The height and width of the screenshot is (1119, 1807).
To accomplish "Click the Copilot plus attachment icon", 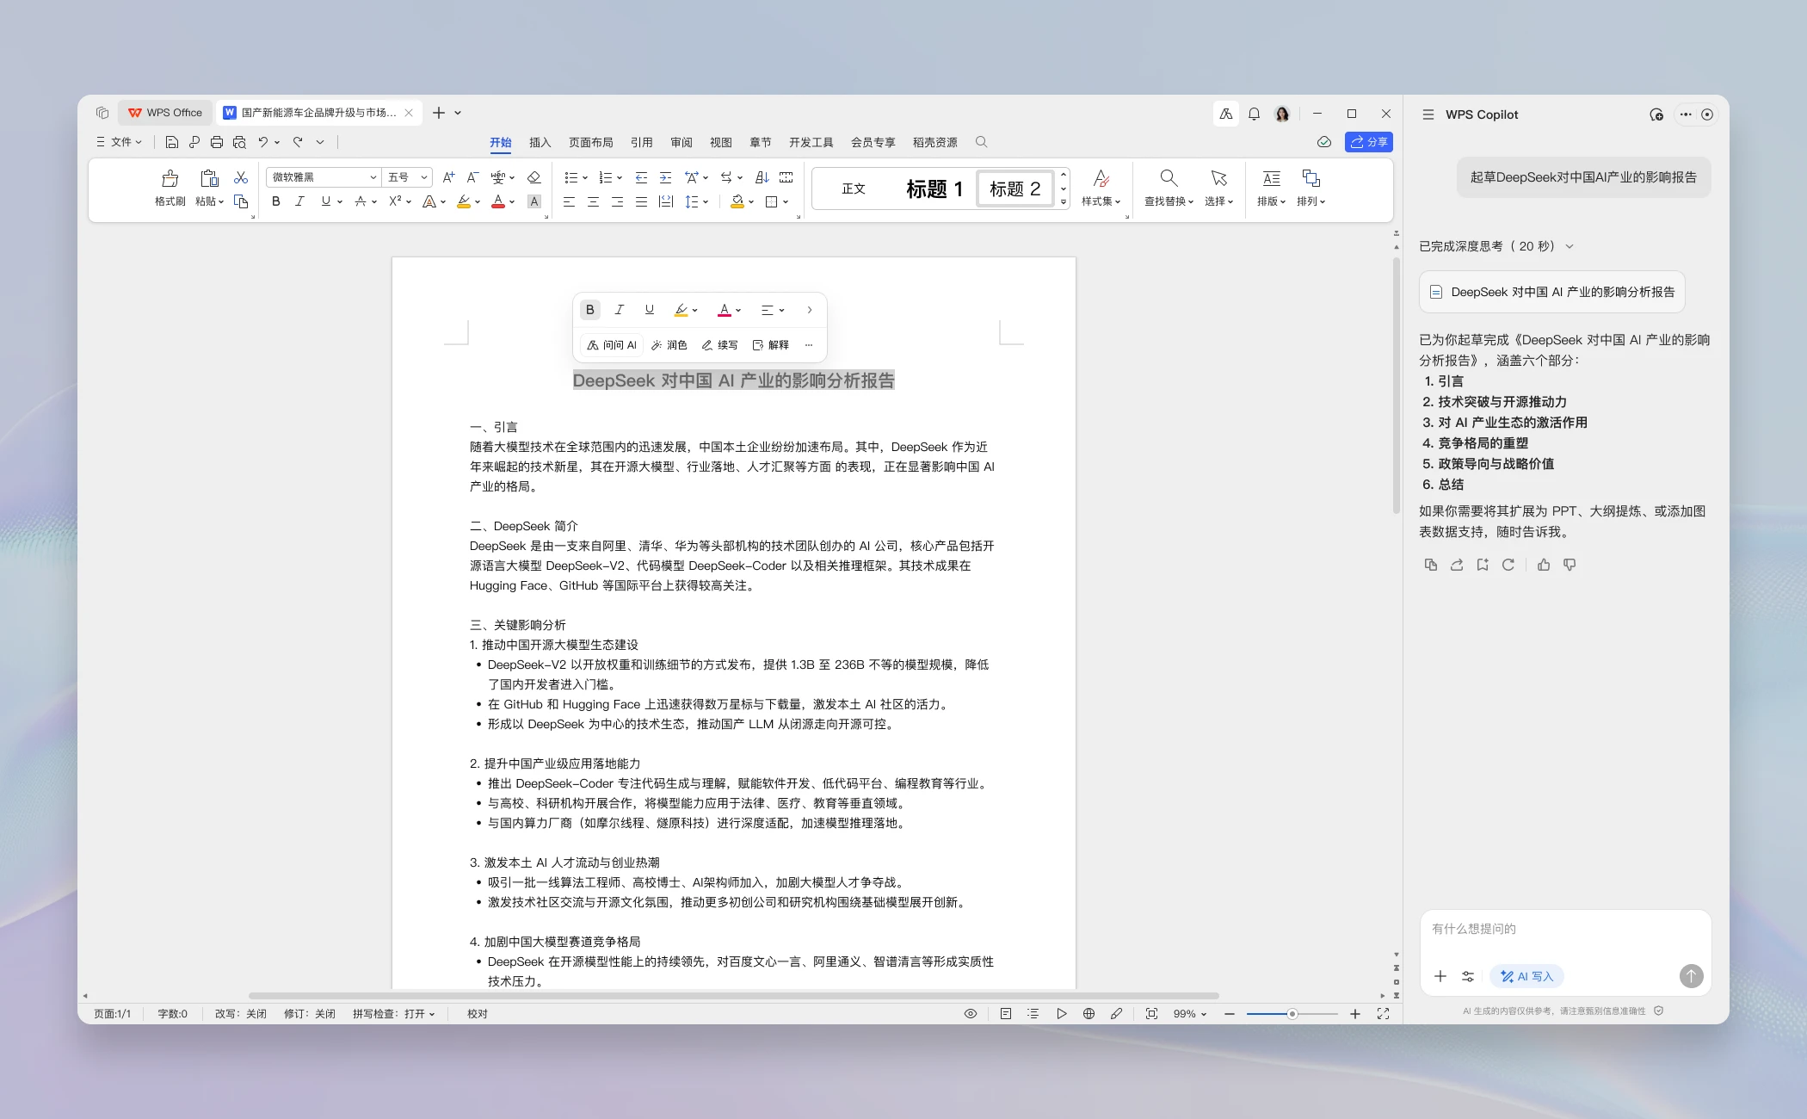I will (1440, 976).
